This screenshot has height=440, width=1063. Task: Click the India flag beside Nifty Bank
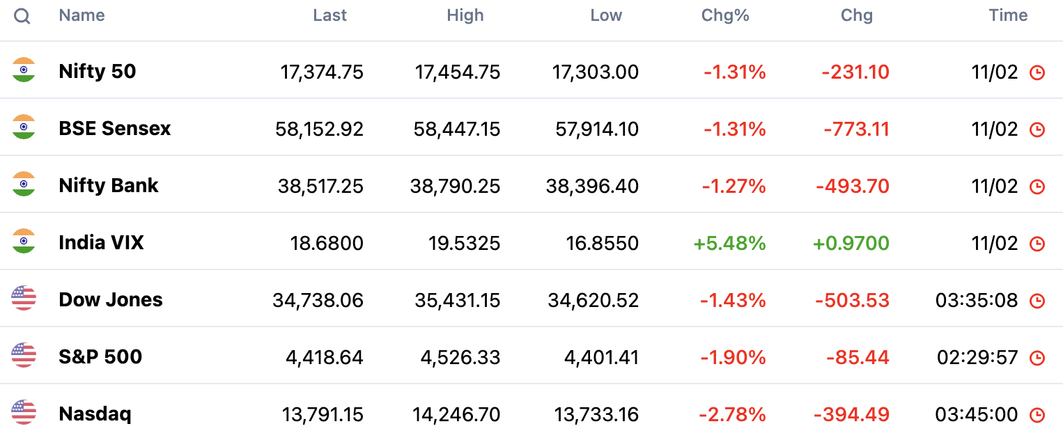(x=24, y=184)
